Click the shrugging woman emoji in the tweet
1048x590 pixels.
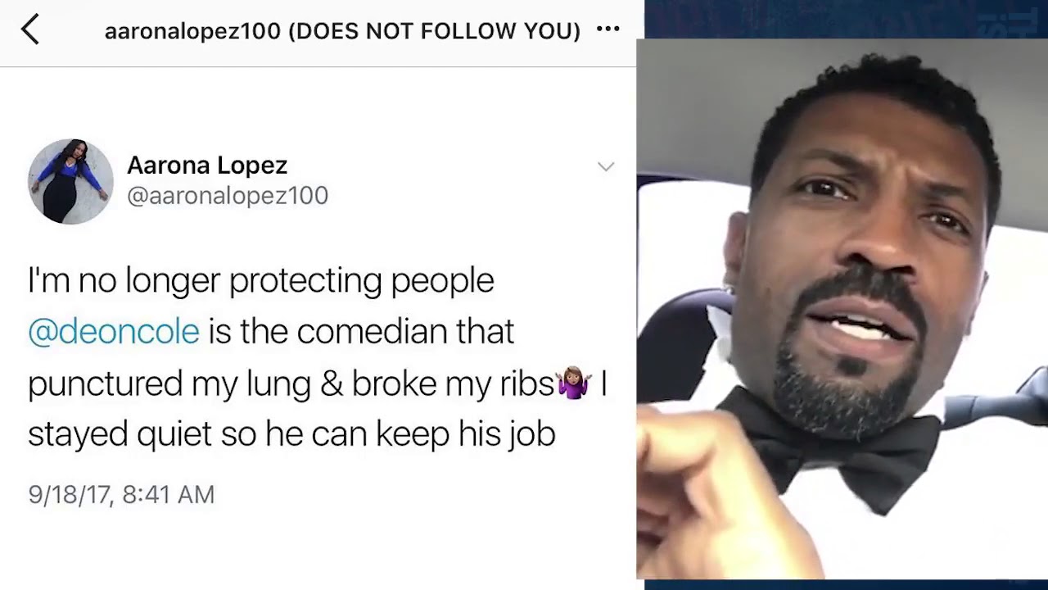(x=573, y=383)
